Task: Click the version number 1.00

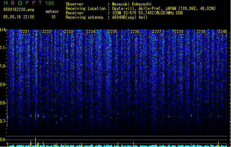Action: click(50, 3)
